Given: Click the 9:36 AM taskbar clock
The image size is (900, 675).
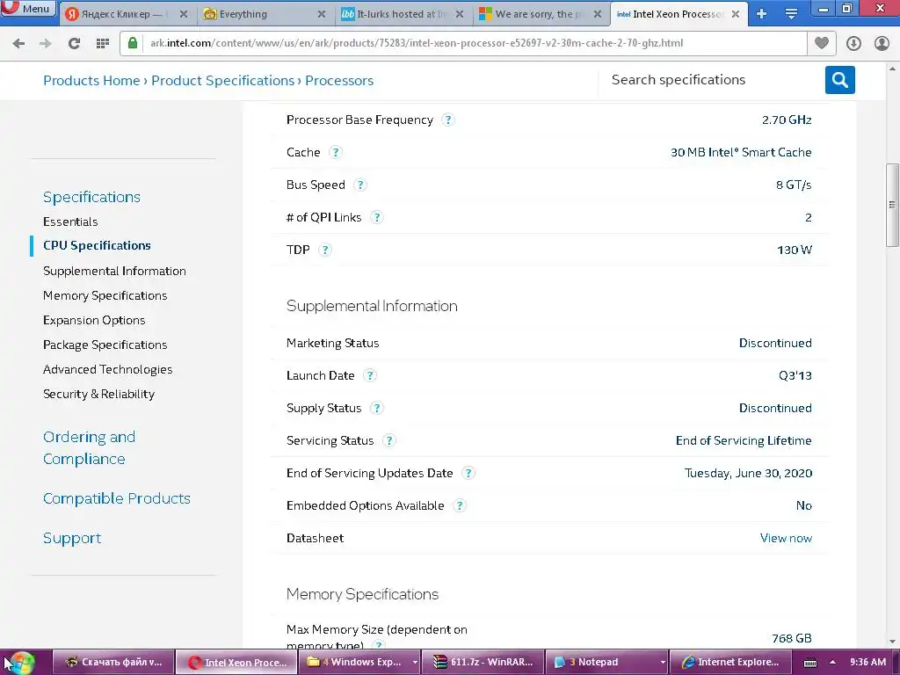Looking at the screenshot, I should coord(867,662).
